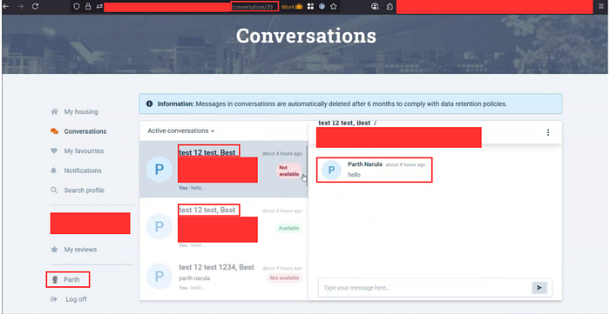
Task: Expand the Active conversations dropdown
Action: [x=181, y=130]
